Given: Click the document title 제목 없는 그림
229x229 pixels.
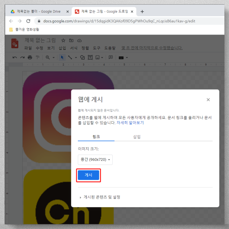Looking at the screenshot, I should click(x=40, y=40).
